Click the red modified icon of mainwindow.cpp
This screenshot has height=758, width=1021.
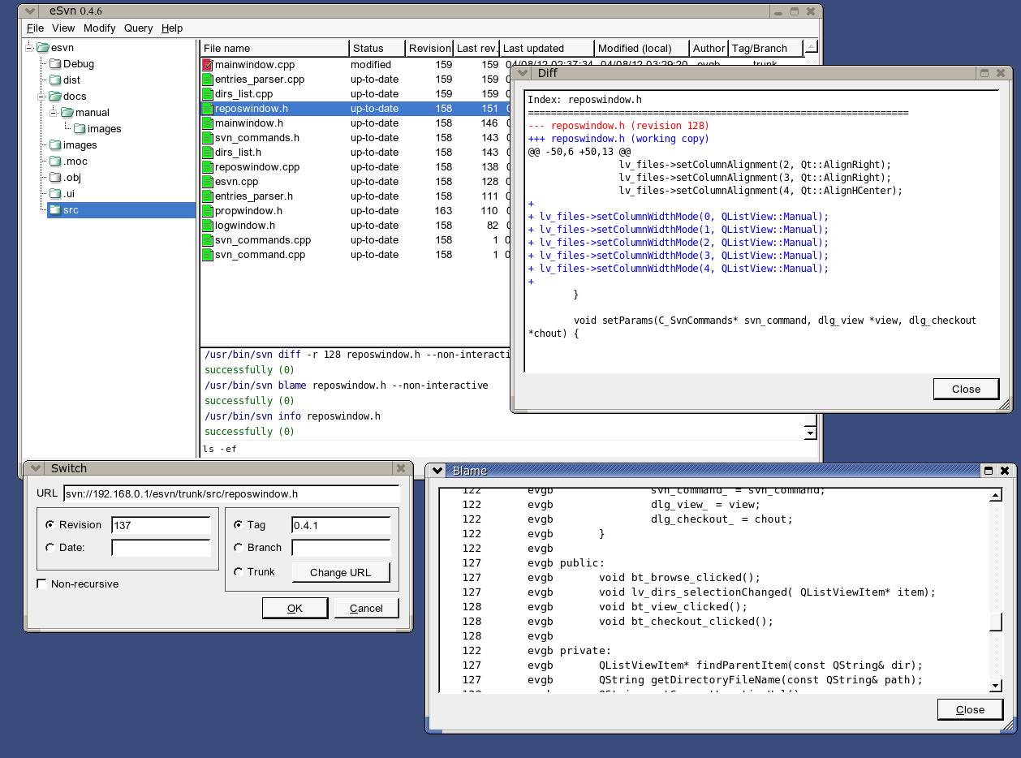tap(207, 64)
